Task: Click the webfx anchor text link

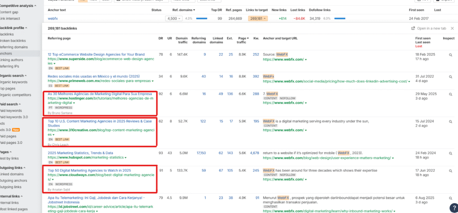Action: point(53,18)
